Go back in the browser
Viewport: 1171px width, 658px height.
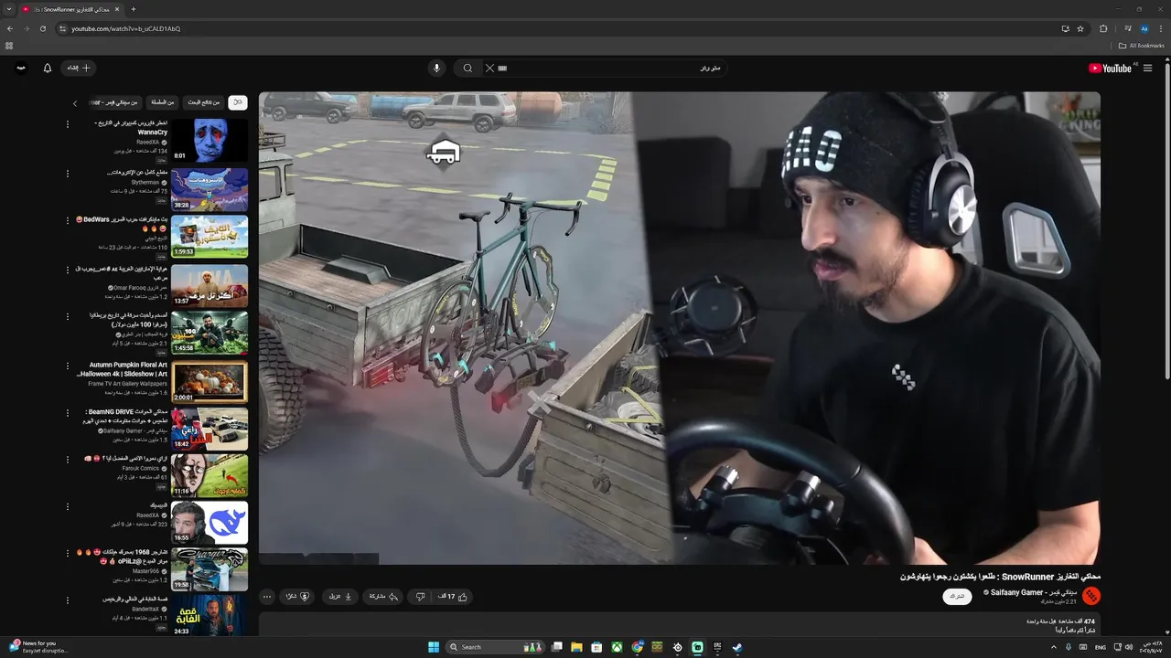tap(10, 28)
